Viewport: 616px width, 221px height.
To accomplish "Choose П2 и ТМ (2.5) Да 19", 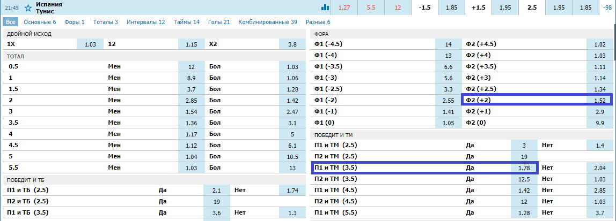I will pos(524,157).
